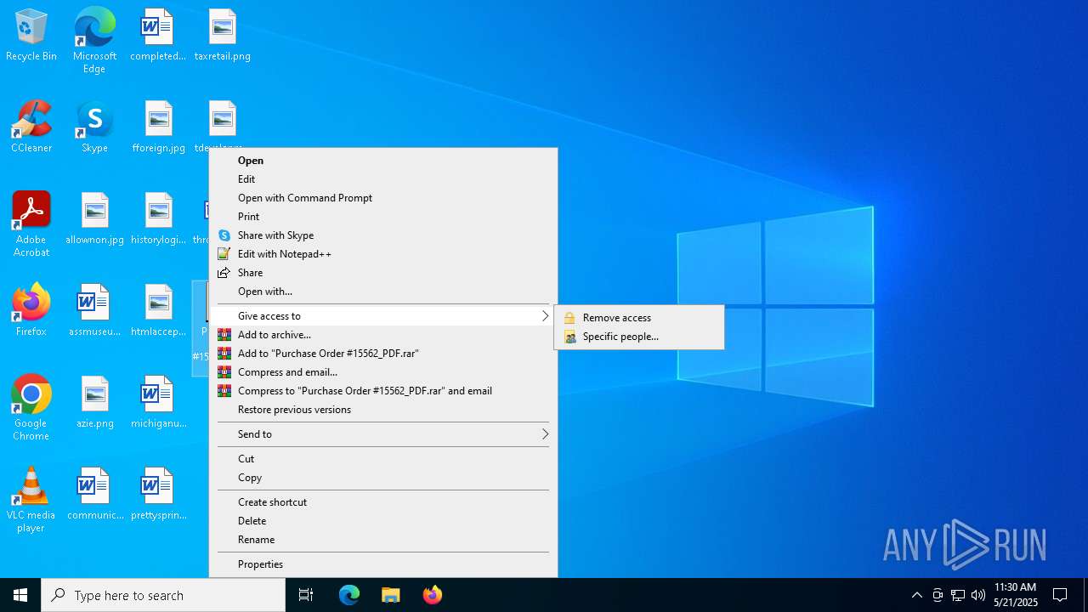
Task: Open File Explorer from the taskbar
Action: click(x=390, y=595)
